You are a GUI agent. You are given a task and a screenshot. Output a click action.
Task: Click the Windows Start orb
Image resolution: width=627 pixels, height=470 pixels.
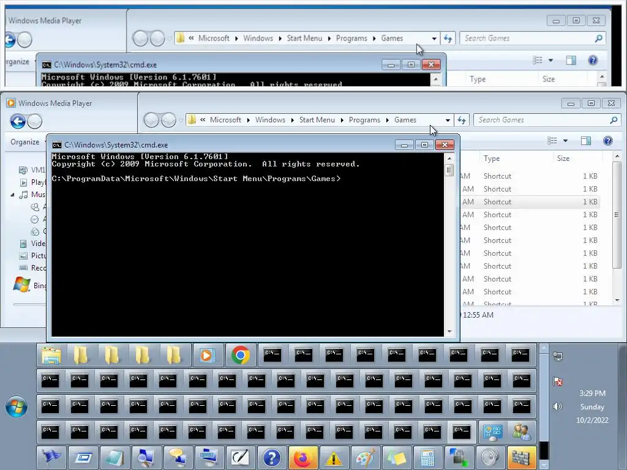click(x=17, y=406)
